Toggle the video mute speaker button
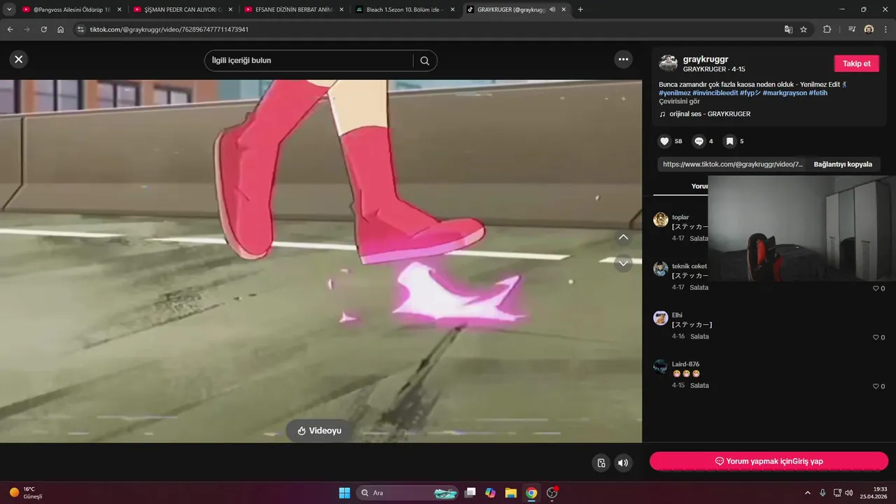Screen dimensions: 896x504 coord(622,463)
